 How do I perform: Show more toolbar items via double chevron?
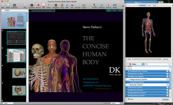(x=123, y=6)
